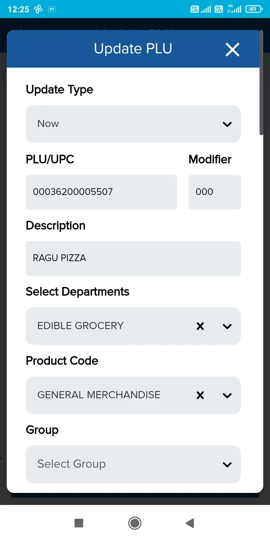Screen dimensions: 270x541
Task: Clear the GENERAL MERCHANDISE product code
Action: 200,395
